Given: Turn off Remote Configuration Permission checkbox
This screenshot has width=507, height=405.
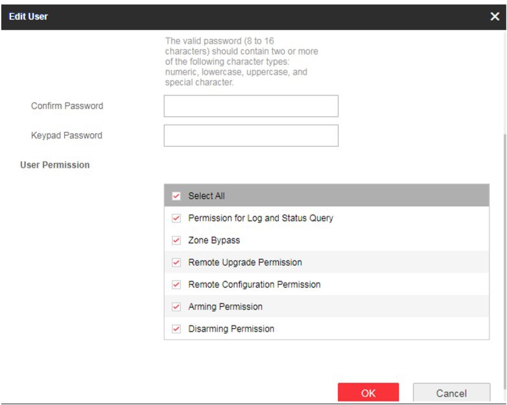Looking at the screenshot, I should tap(176, 285).
